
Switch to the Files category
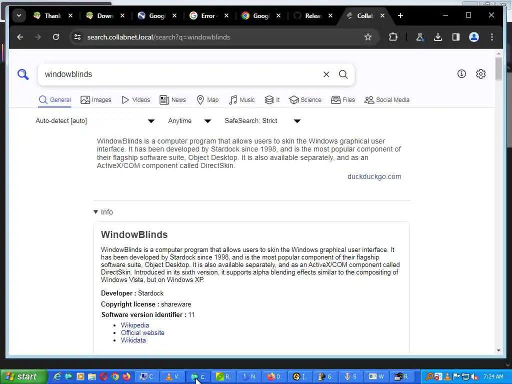coord(343,100)
